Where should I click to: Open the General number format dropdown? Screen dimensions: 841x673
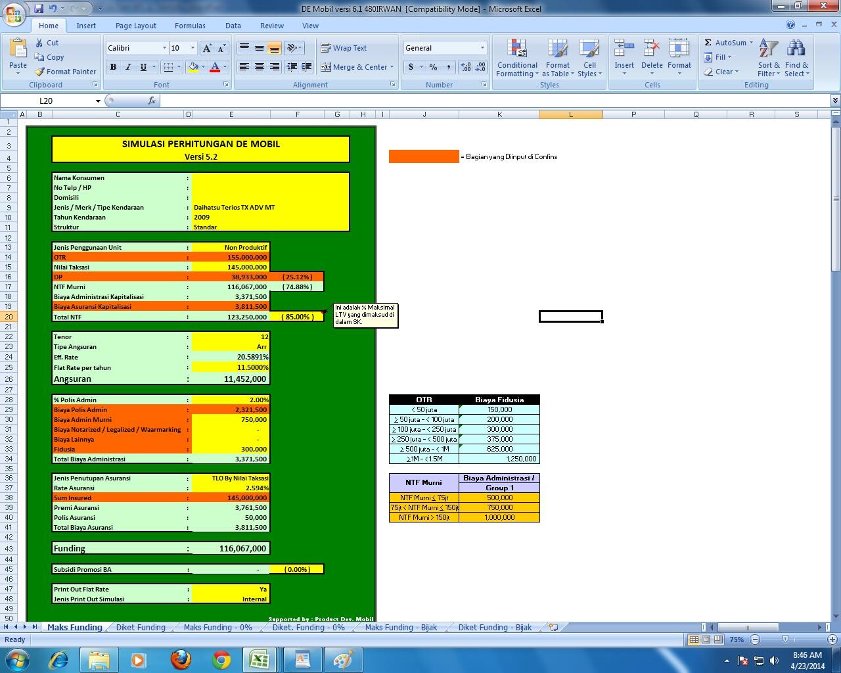pyautogui.click(x=482, y=48)
